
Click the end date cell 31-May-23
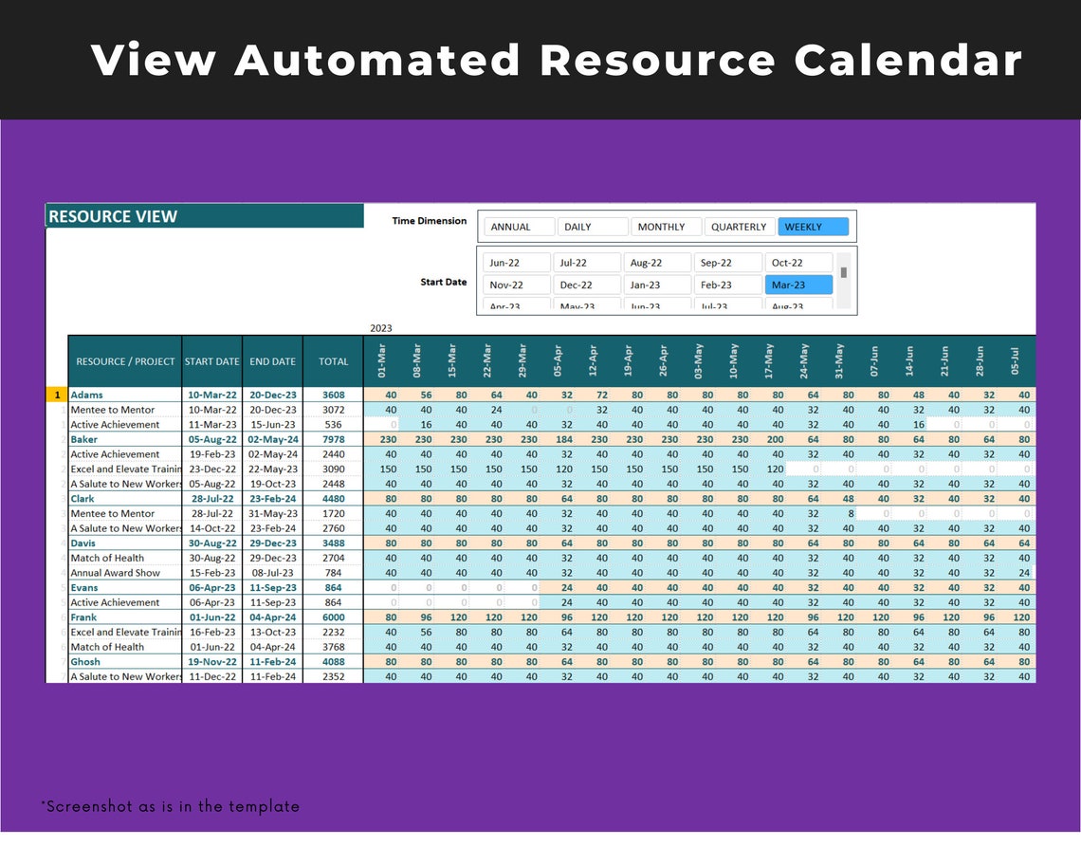click(272, 514)
